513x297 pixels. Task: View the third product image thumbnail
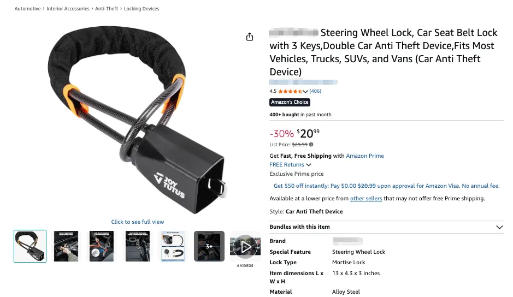tap(102, 246)
